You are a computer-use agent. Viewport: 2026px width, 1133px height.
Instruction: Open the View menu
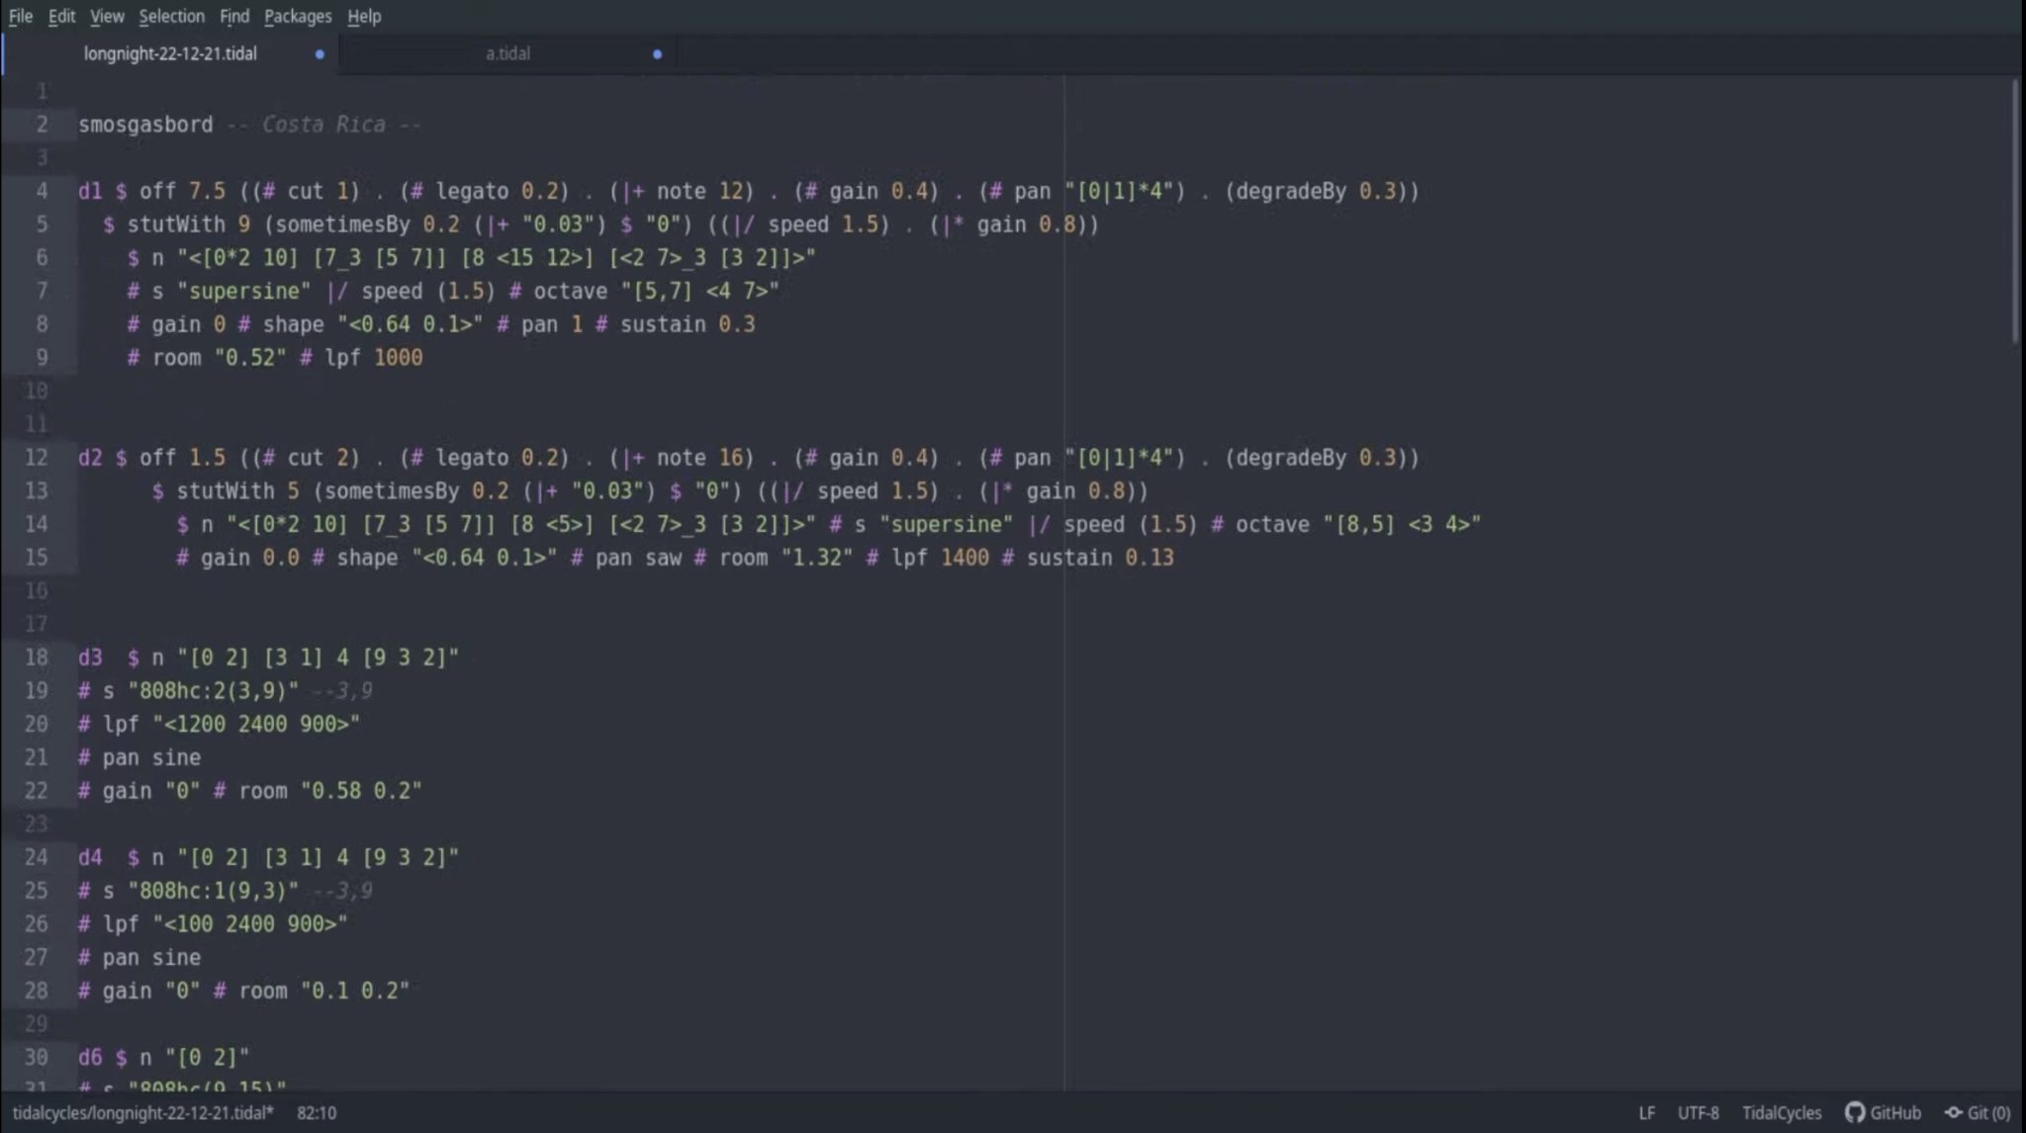(x=107, y=16)
